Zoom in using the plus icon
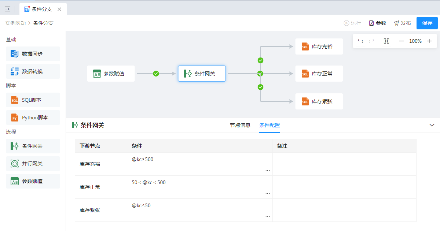440x231 pixels. [429, 41]
